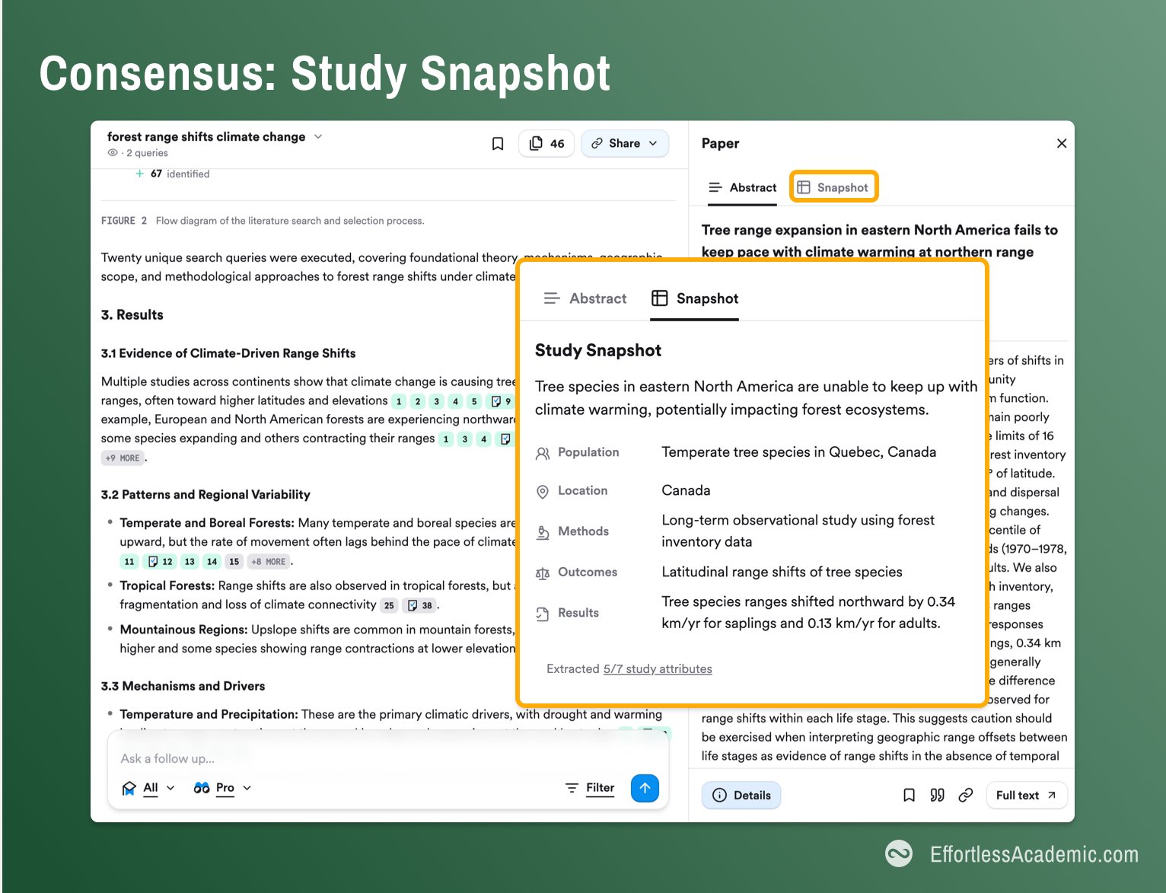Viewport: 1166px width, 893px height.
Task: Click the quotation marks cite icon
Action: click(937, 795)
